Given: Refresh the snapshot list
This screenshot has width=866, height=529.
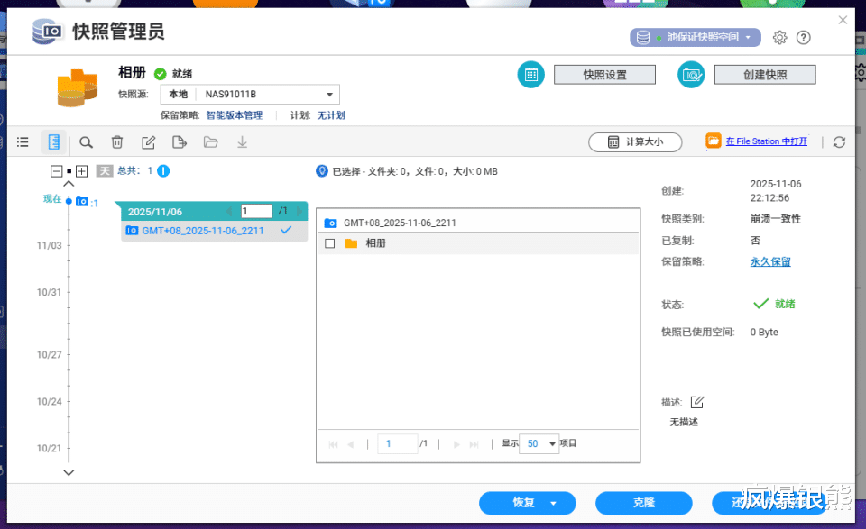Looking at the screenshot, I should click(839, 142).
